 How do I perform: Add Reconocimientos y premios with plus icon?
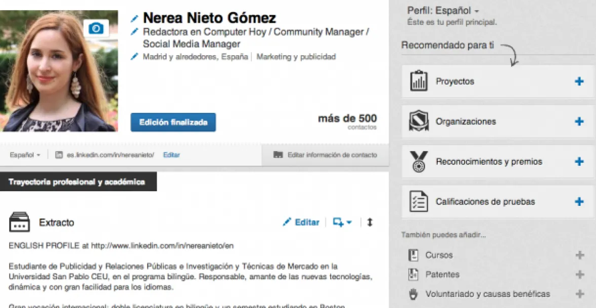click(x=579, y=162)
